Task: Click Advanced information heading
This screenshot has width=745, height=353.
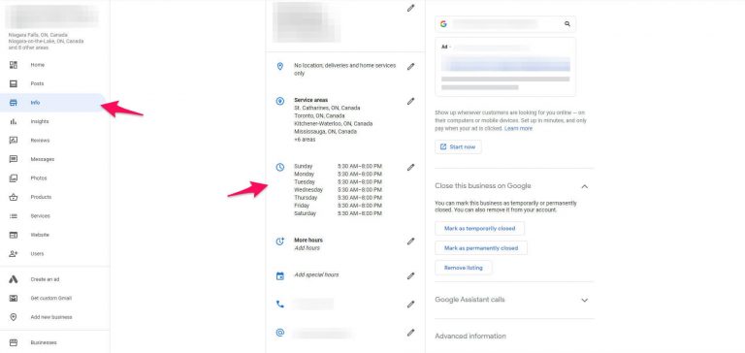Action: tap(470, 337)
